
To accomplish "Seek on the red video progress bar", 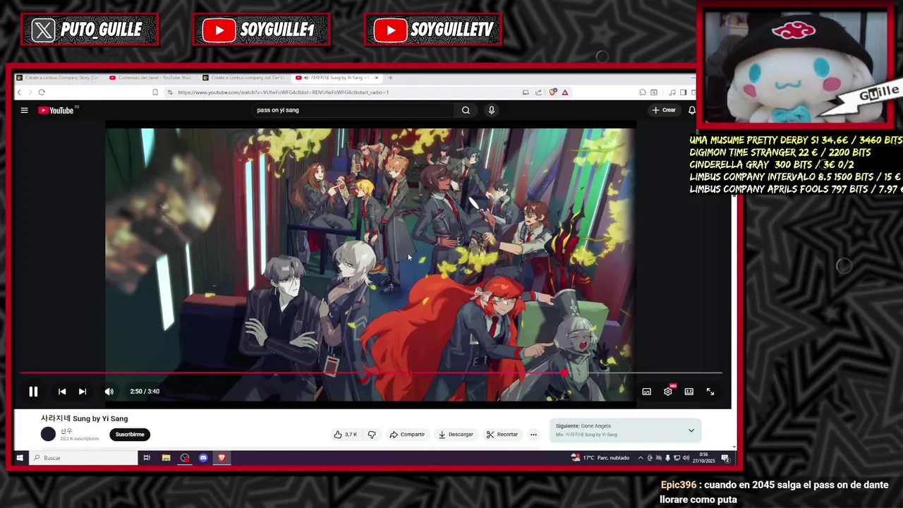I will coord(370,373).
